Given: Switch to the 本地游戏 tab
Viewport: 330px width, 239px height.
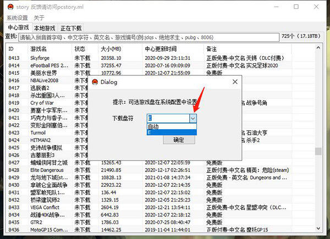Looking at the screenshot, I should [x=45, y=28].
